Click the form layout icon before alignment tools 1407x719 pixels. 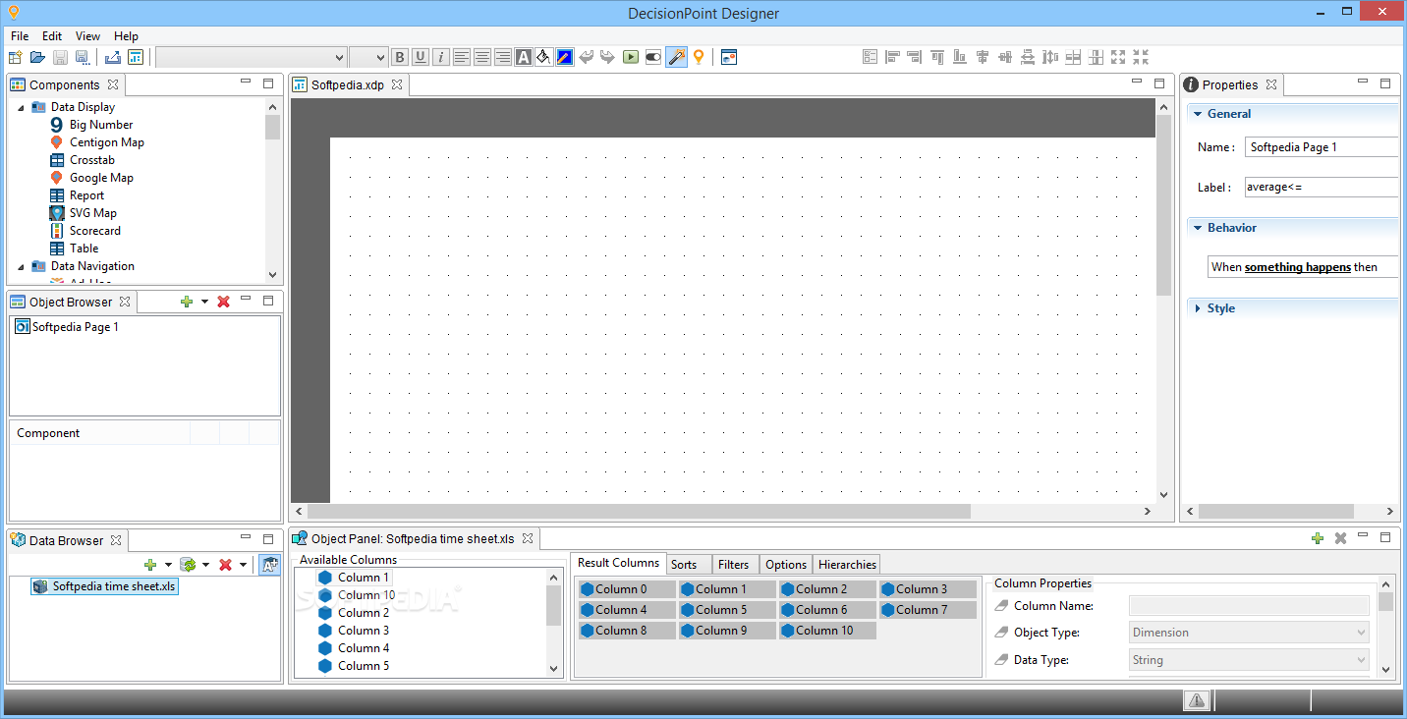[x=870, y=57]
